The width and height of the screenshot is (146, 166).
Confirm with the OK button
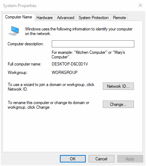click(x=73, y=159)
